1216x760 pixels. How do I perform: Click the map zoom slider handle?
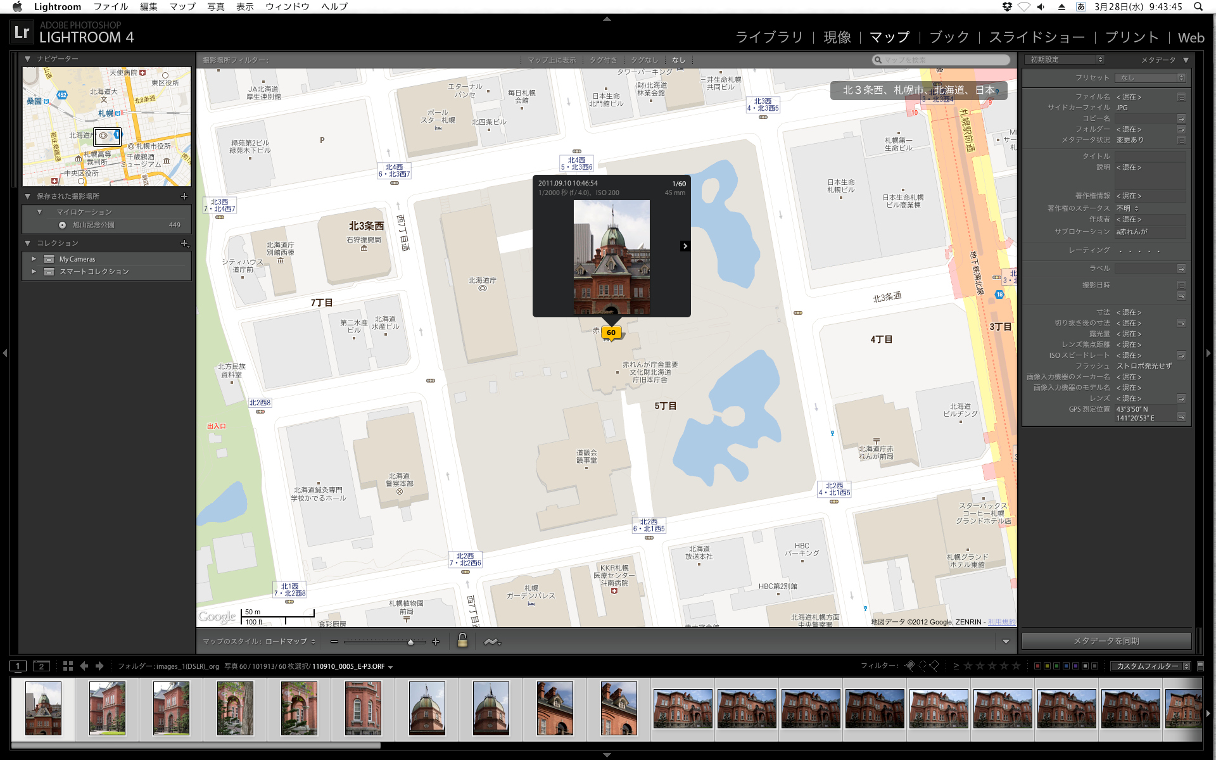click(410, 642)
